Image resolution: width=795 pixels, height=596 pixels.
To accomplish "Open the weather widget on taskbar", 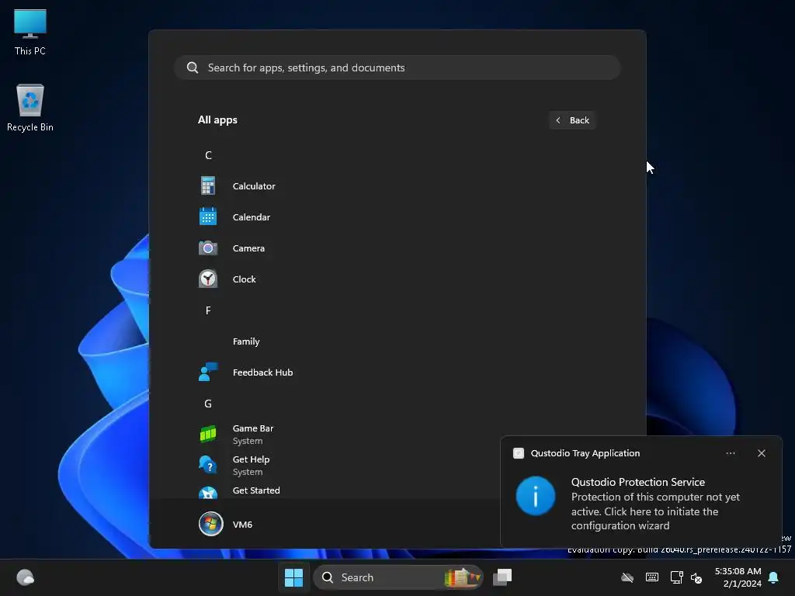I will [x=25, y=577].
